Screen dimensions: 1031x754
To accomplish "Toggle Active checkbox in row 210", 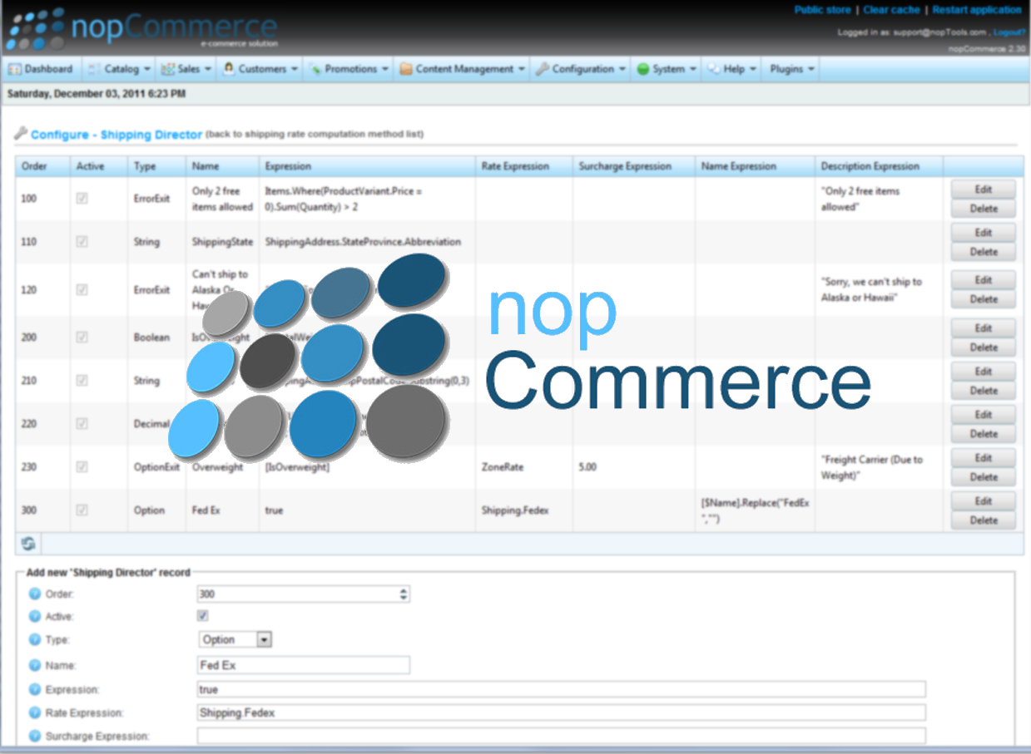I will coord(82,380).
